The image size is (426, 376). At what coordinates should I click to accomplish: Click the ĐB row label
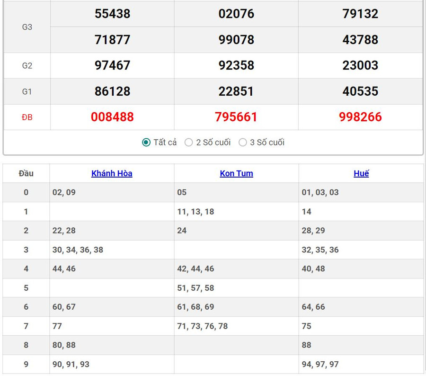[x=27, y=117]
